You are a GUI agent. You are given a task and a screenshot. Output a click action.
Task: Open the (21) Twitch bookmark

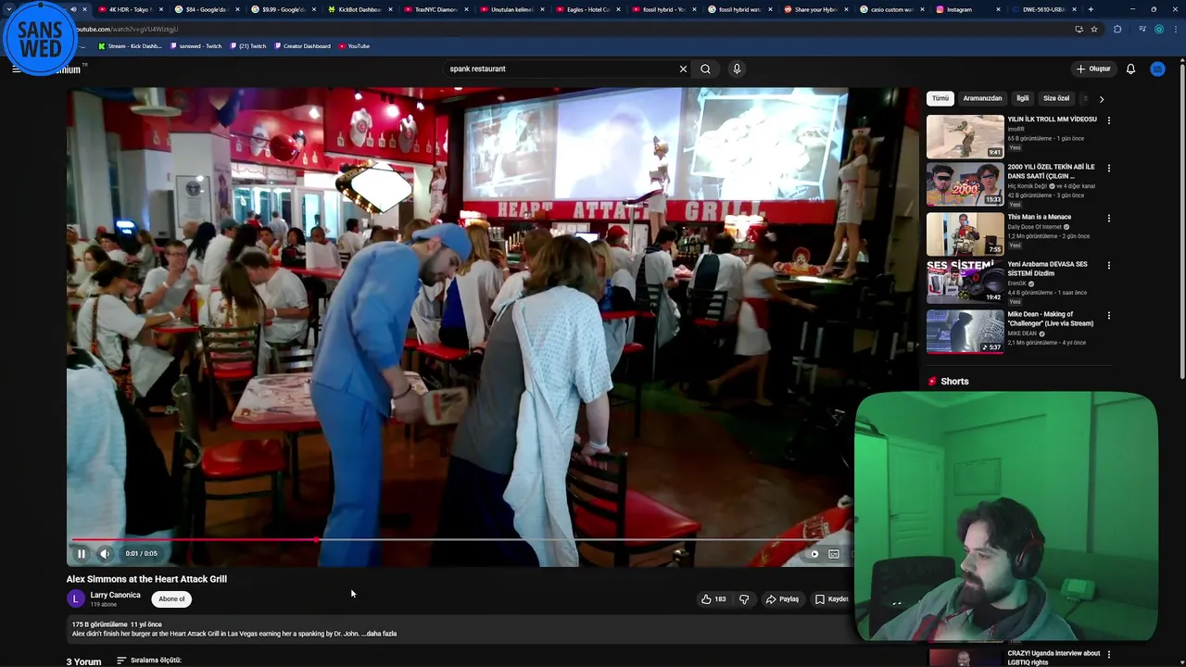click(x=247, y=46)
